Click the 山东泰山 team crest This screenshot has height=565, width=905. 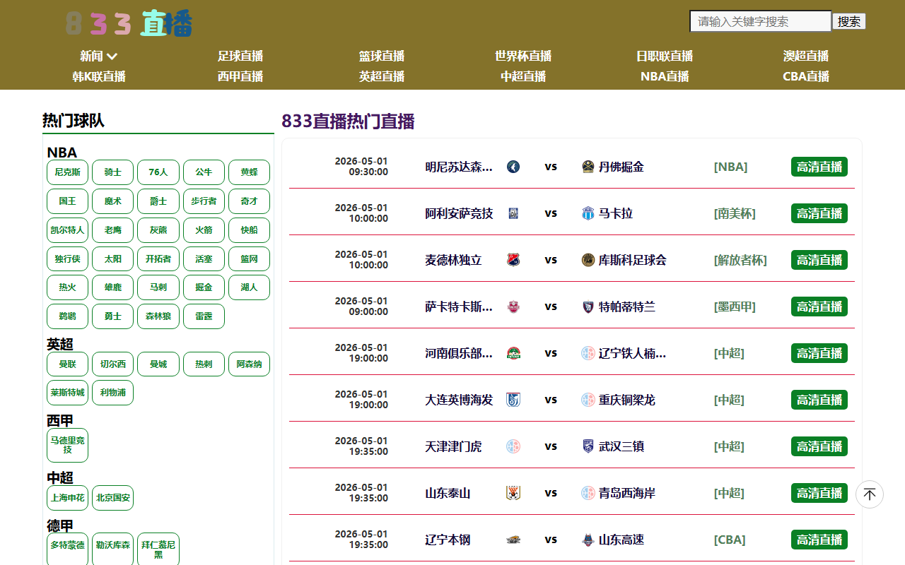click(513, 493)
